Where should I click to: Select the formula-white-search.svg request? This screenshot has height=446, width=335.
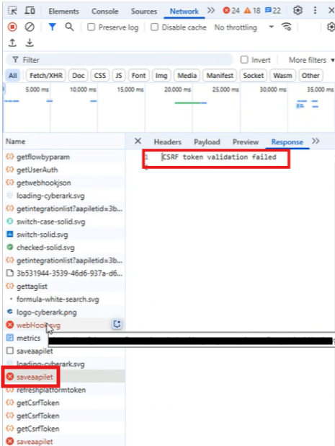[x=64, y=299]
